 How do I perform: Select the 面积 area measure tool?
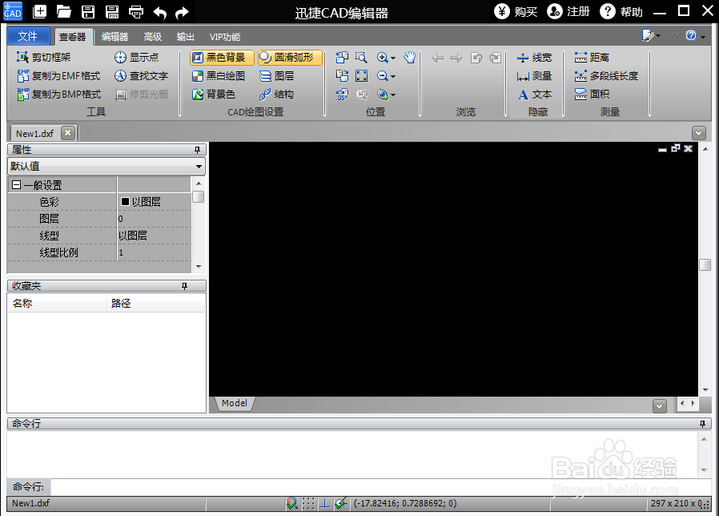[x=592, y=94]
